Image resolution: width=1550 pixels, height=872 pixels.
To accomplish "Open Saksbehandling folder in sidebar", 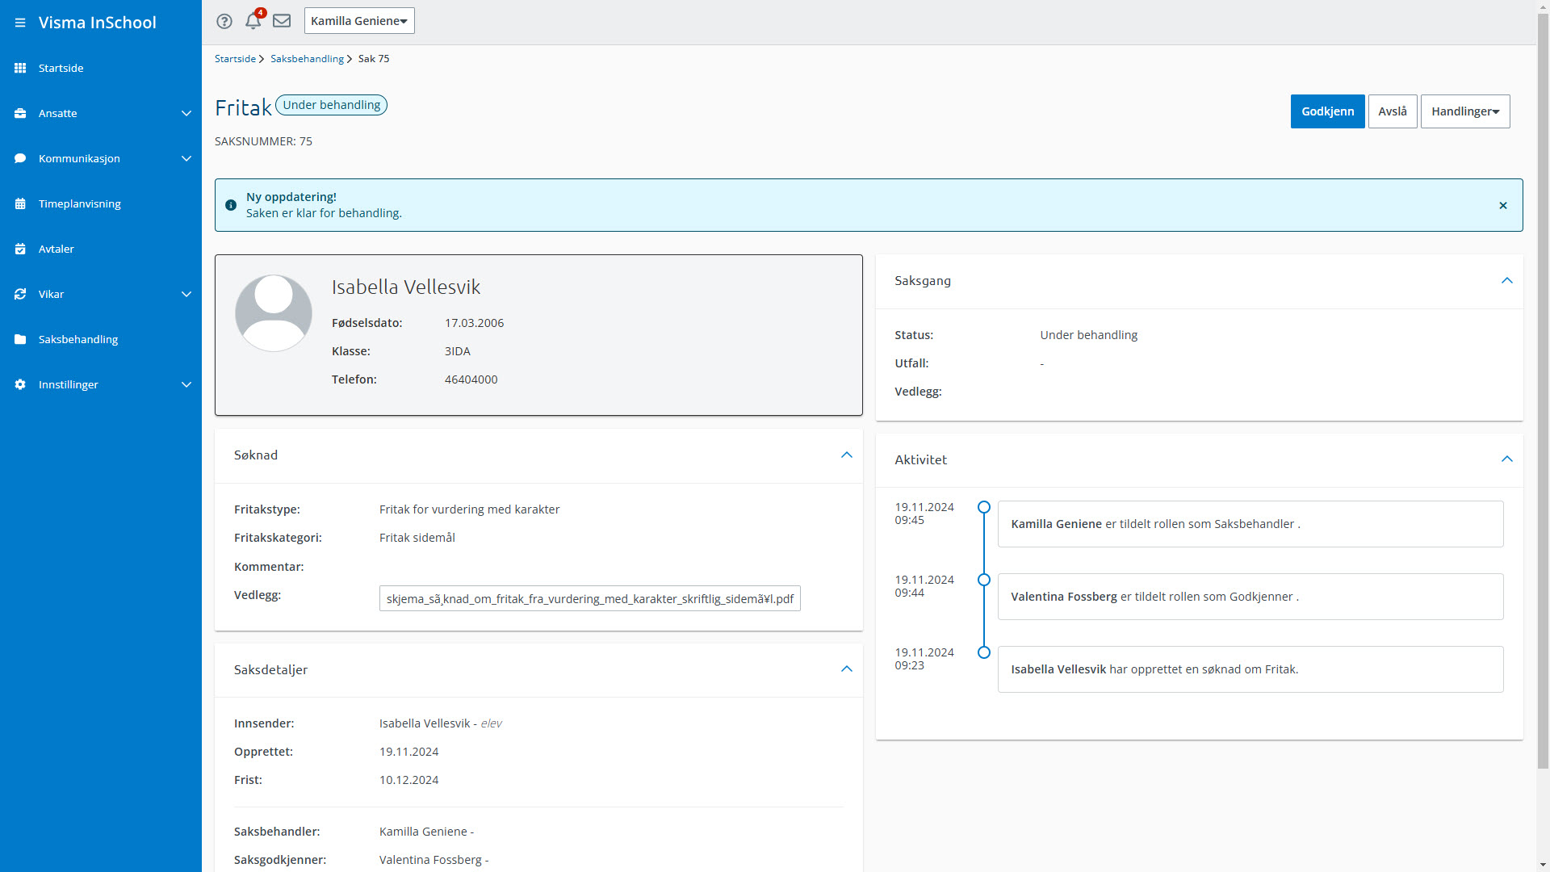I will 78,339.
